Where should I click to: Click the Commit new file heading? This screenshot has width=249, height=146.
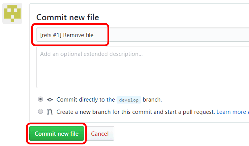click(x=68, y=17)
